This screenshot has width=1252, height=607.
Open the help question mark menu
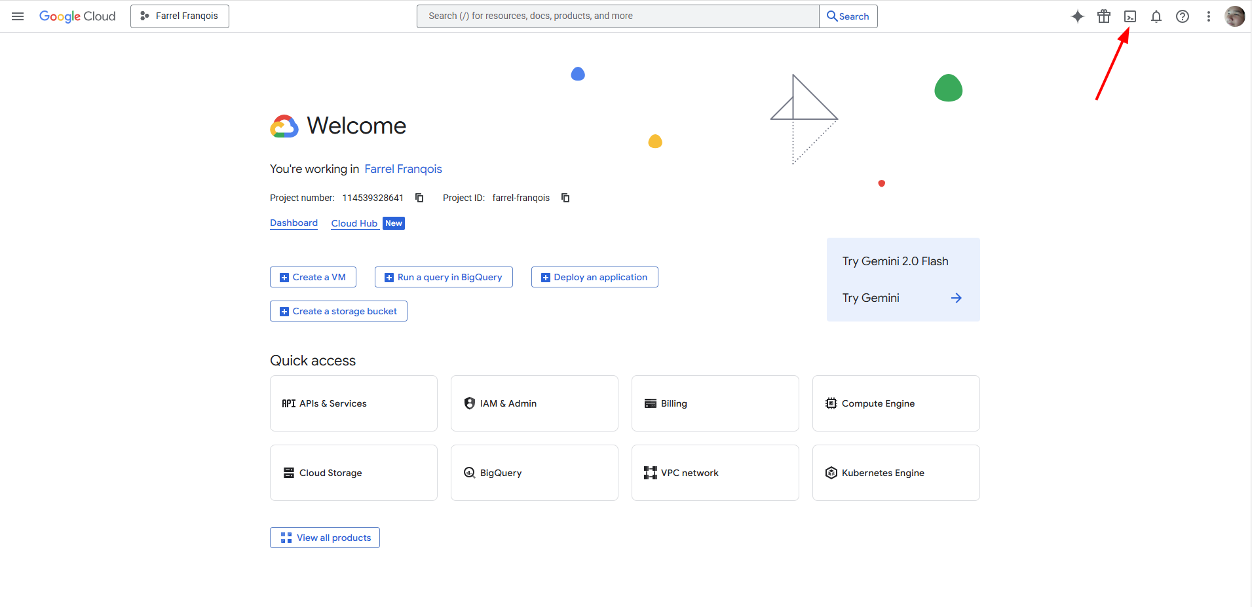(x=1183, y=16)
